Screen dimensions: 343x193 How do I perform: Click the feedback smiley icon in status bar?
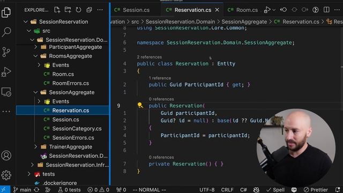coord(294,190)
